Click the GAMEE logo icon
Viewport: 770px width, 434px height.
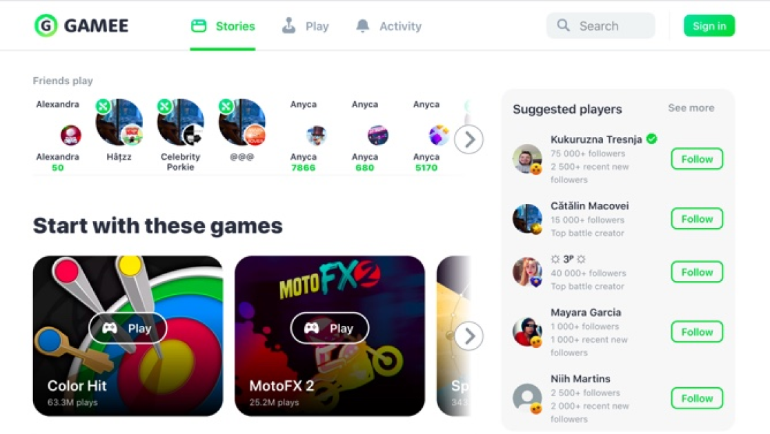(x=46, y=25)
